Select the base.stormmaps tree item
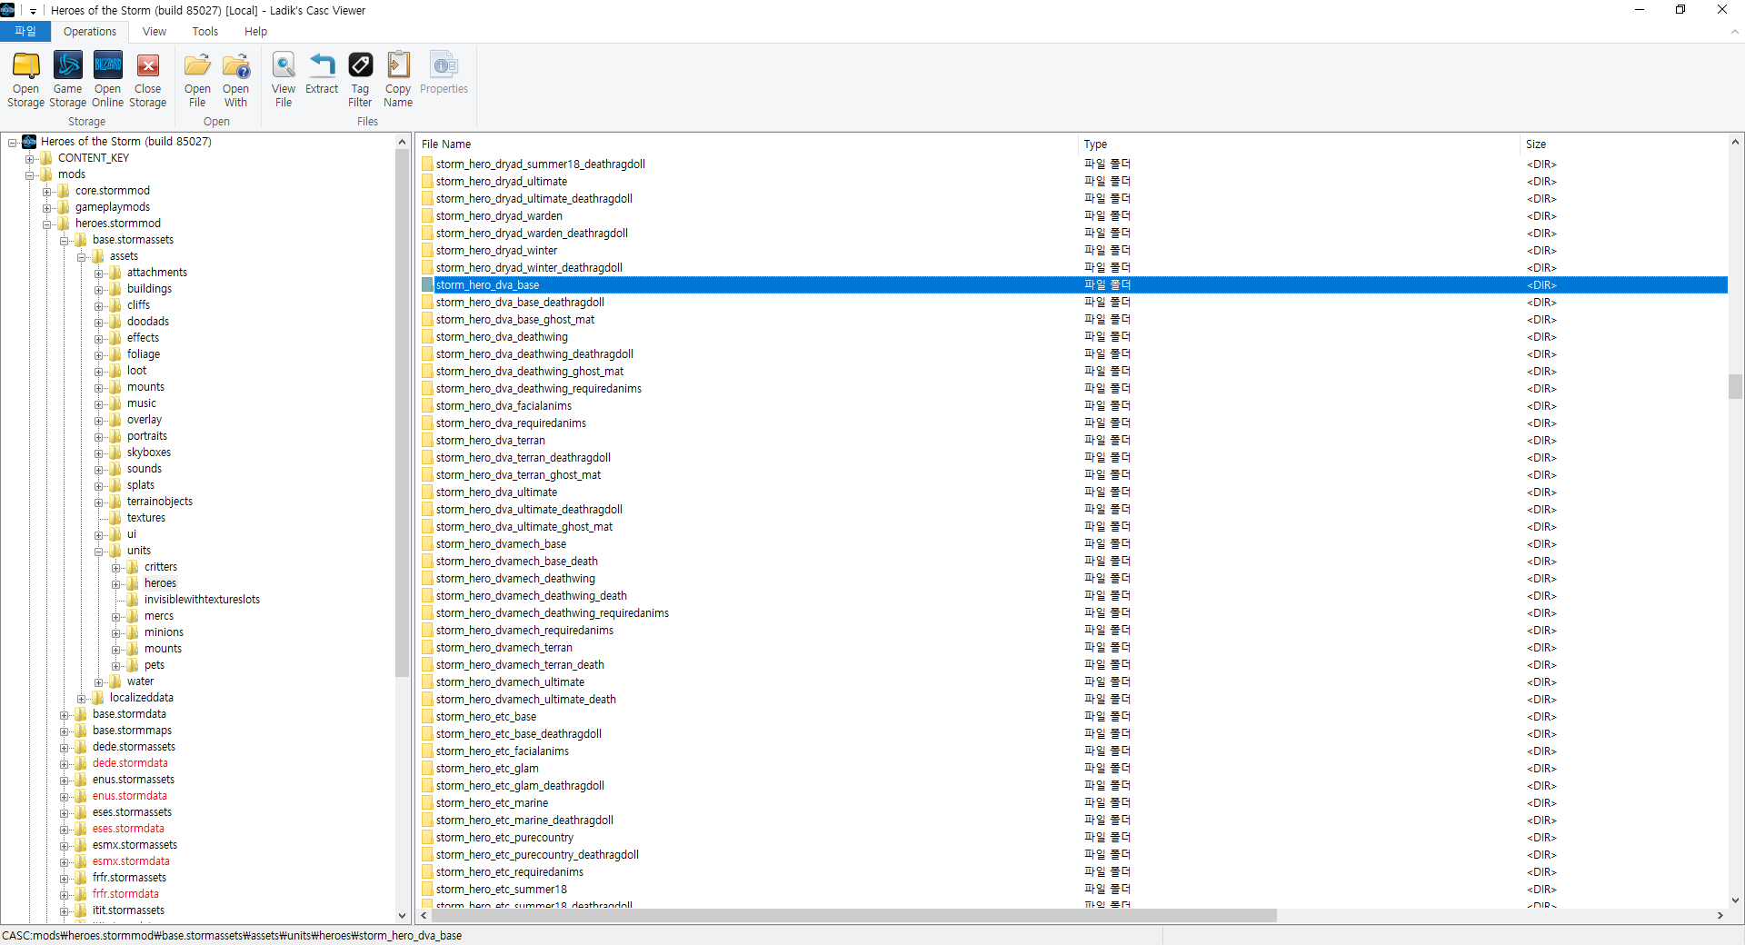1745x945 pixels. pyautogui.click(x=132, y=731)
